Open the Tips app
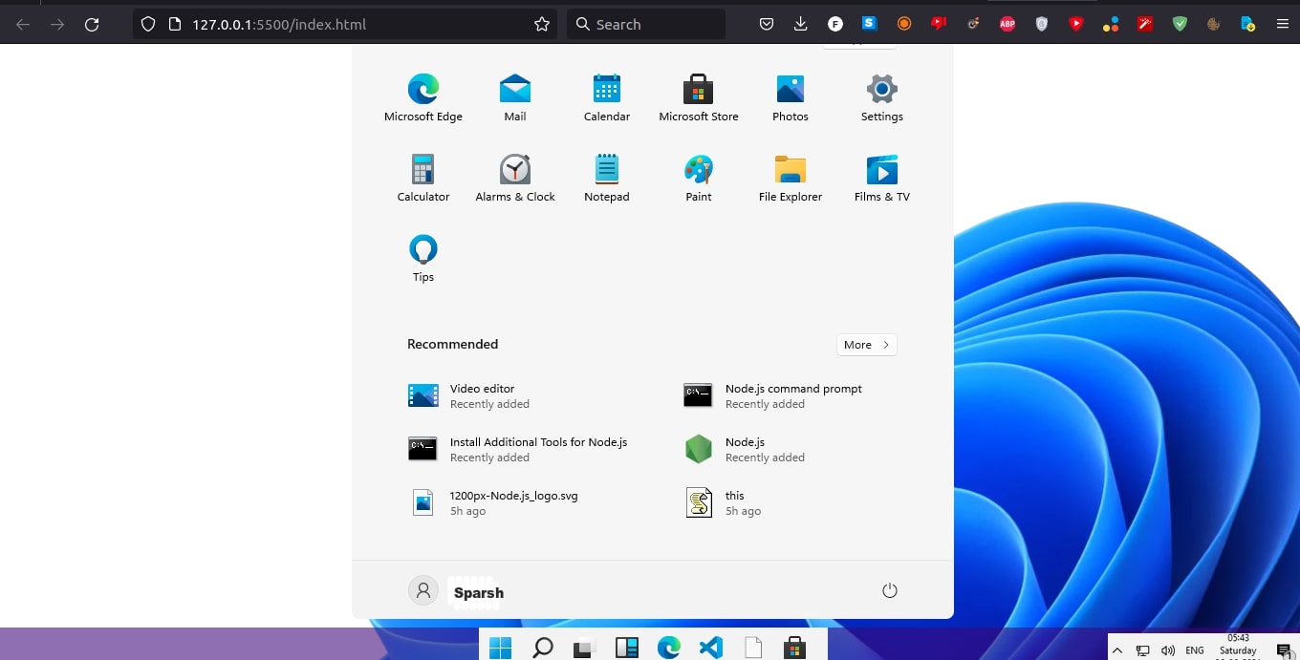This screenshot has height=660, width=1300. [x=423, y=258]
